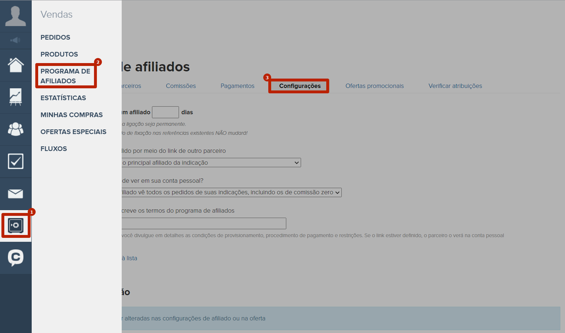Click the Estatísticas menu entry
This screenshot has width=565, height=333.
tap(63, 98)
